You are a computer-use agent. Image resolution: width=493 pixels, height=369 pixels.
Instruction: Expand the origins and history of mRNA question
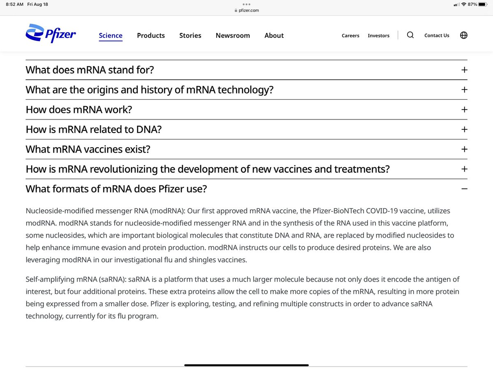(x=464, y=89)
